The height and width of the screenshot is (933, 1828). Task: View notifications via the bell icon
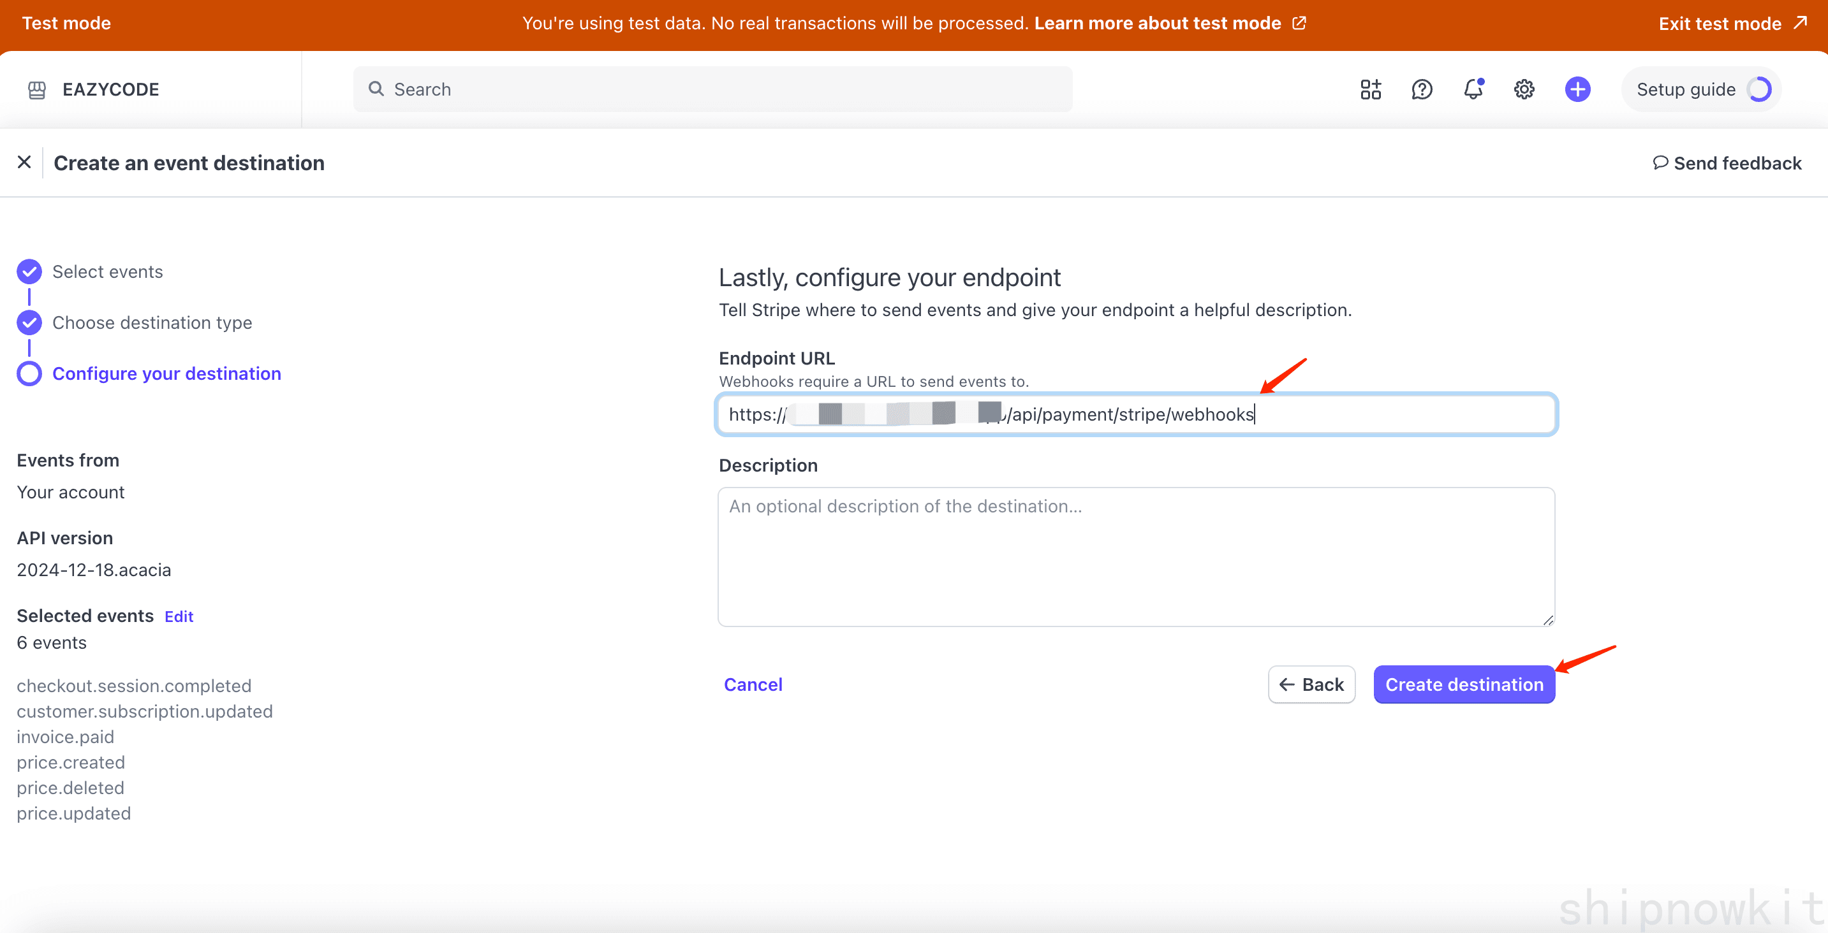pos(1473,89)
